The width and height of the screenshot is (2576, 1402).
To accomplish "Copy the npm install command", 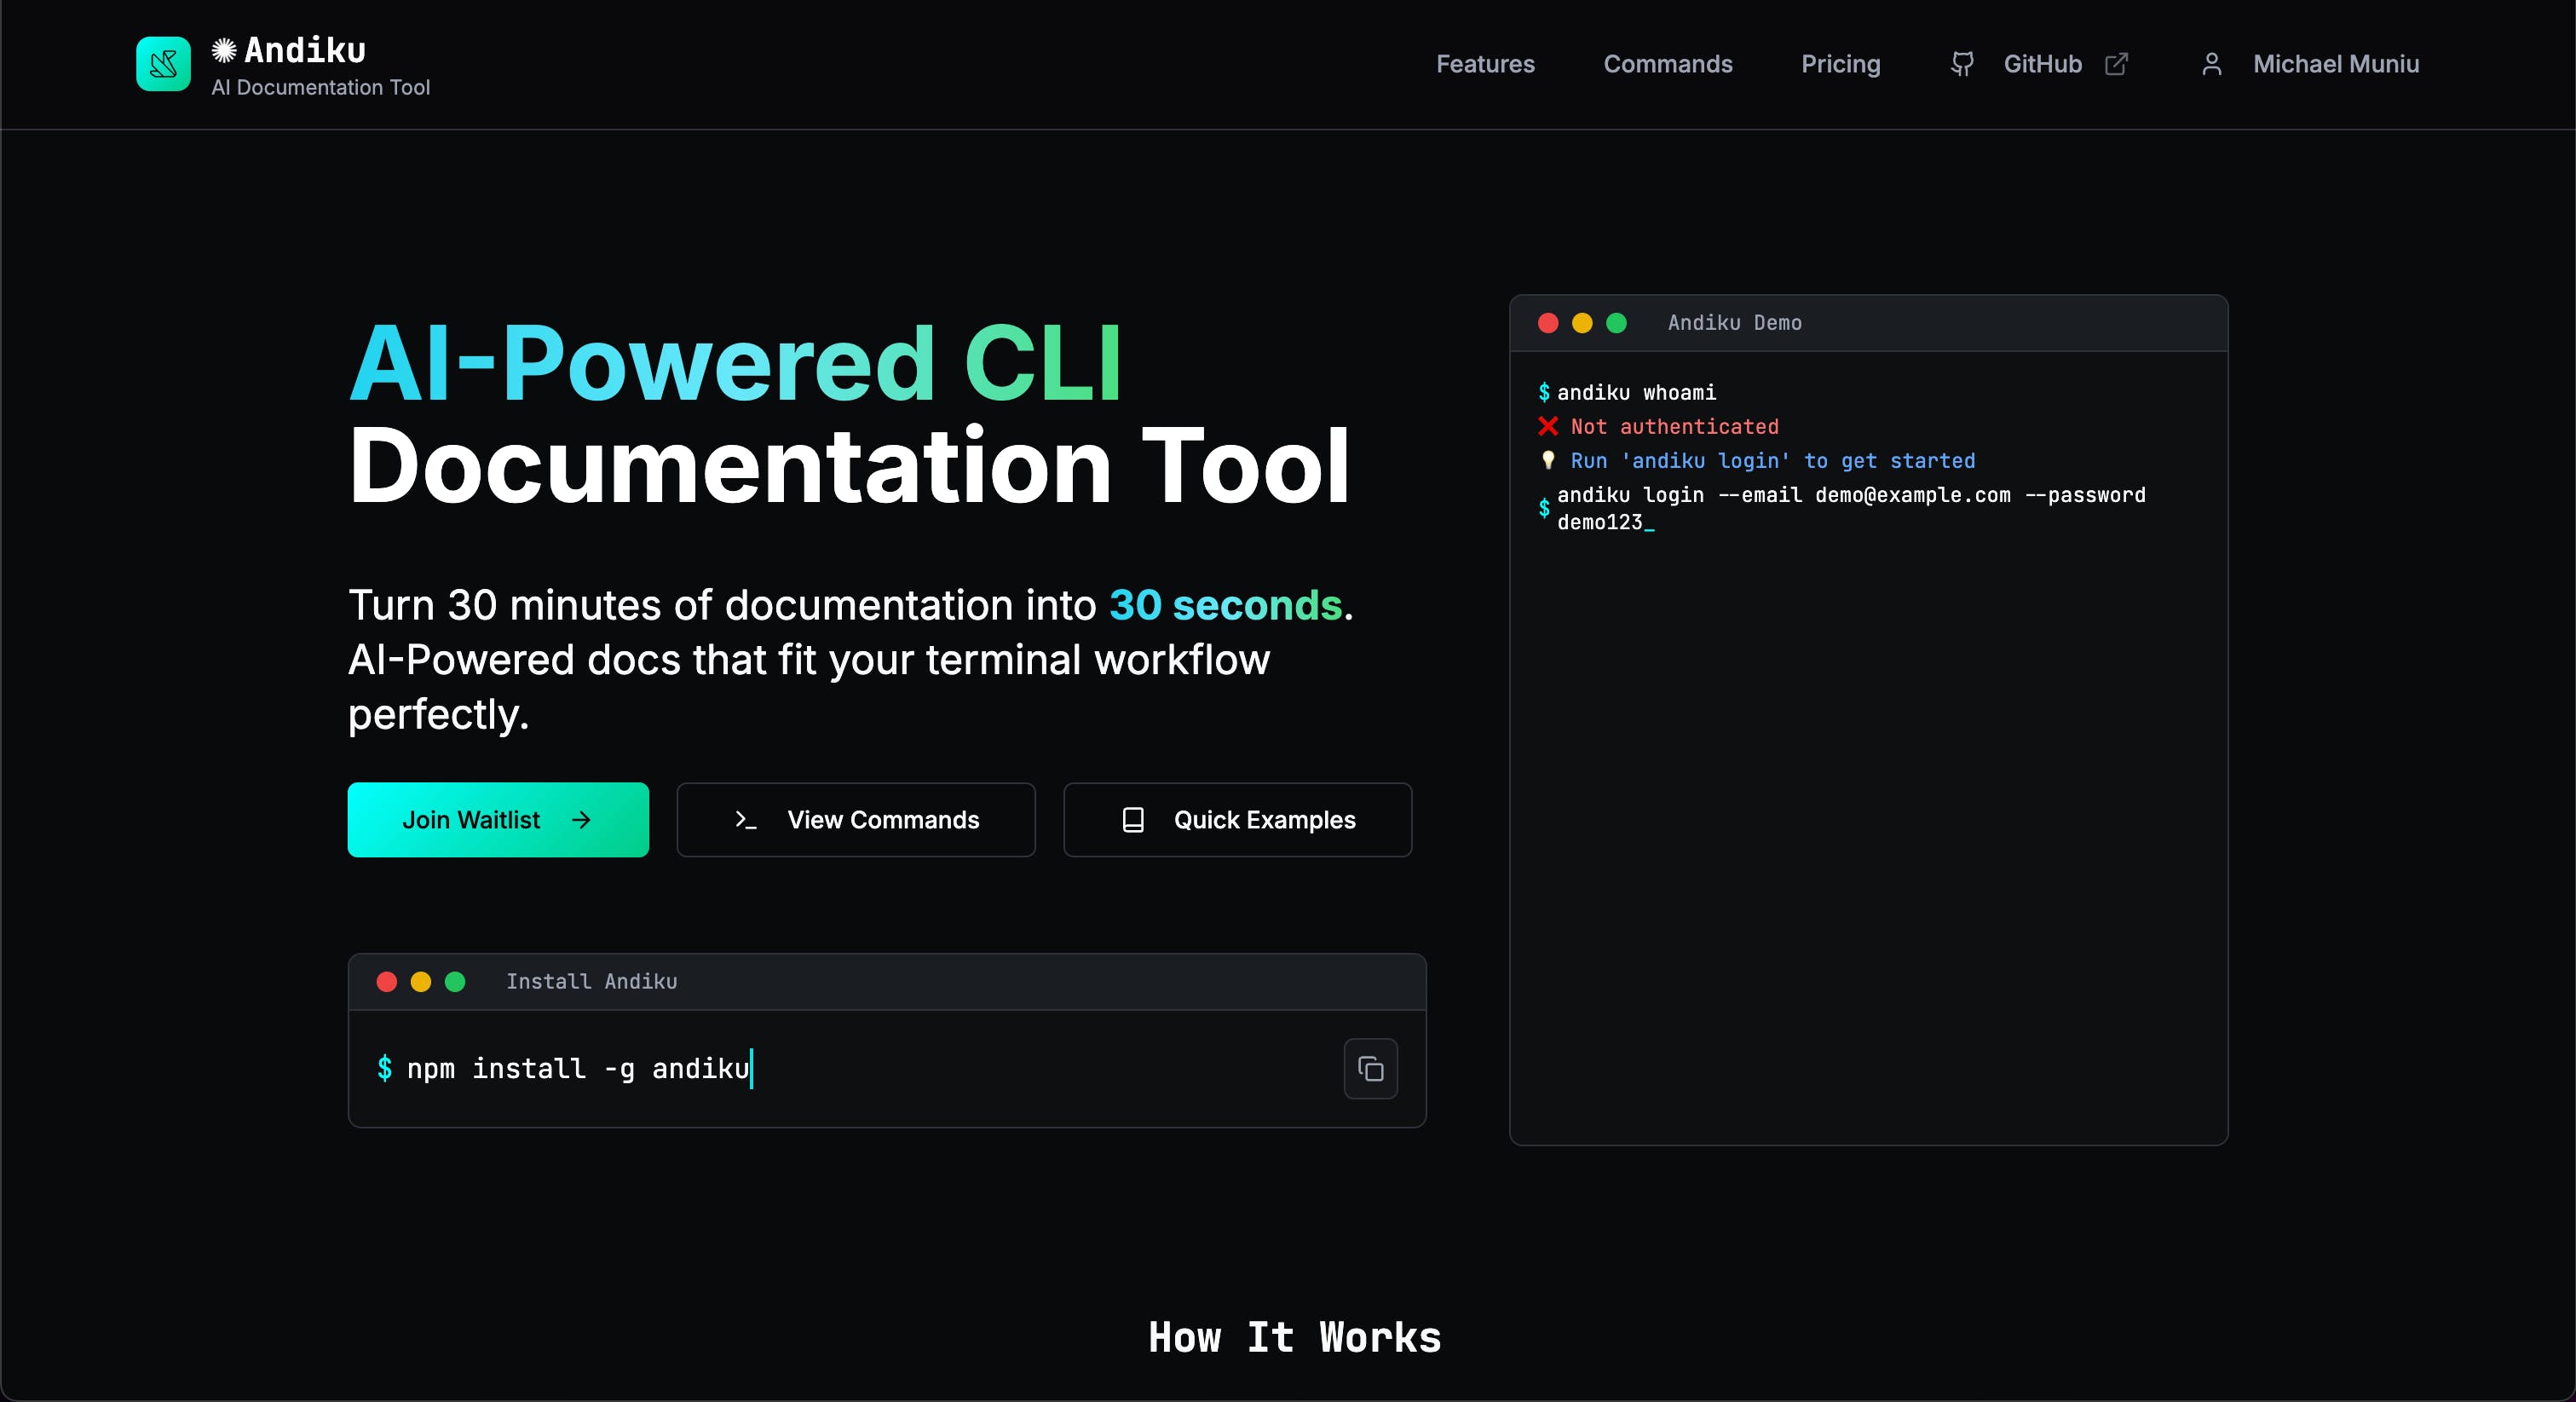I will (x=1370, y=1069).
